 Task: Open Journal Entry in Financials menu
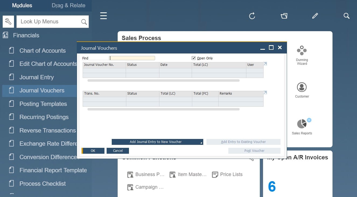(x=36, y=77)
